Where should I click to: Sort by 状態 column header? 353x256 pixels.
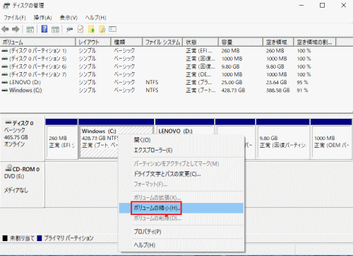(201, 42)
